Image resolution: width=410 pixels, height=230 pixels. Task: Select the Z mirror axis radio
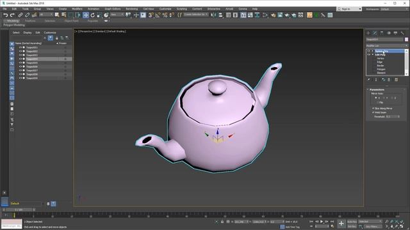[x=391, y=98]
